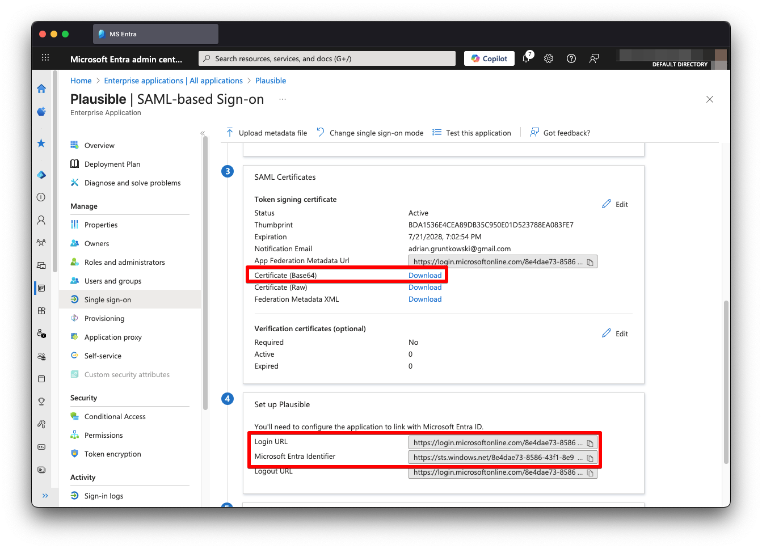Download the Certificate (Base64)
The height and width of the screenshot is (549, 762).
(425, 276)
